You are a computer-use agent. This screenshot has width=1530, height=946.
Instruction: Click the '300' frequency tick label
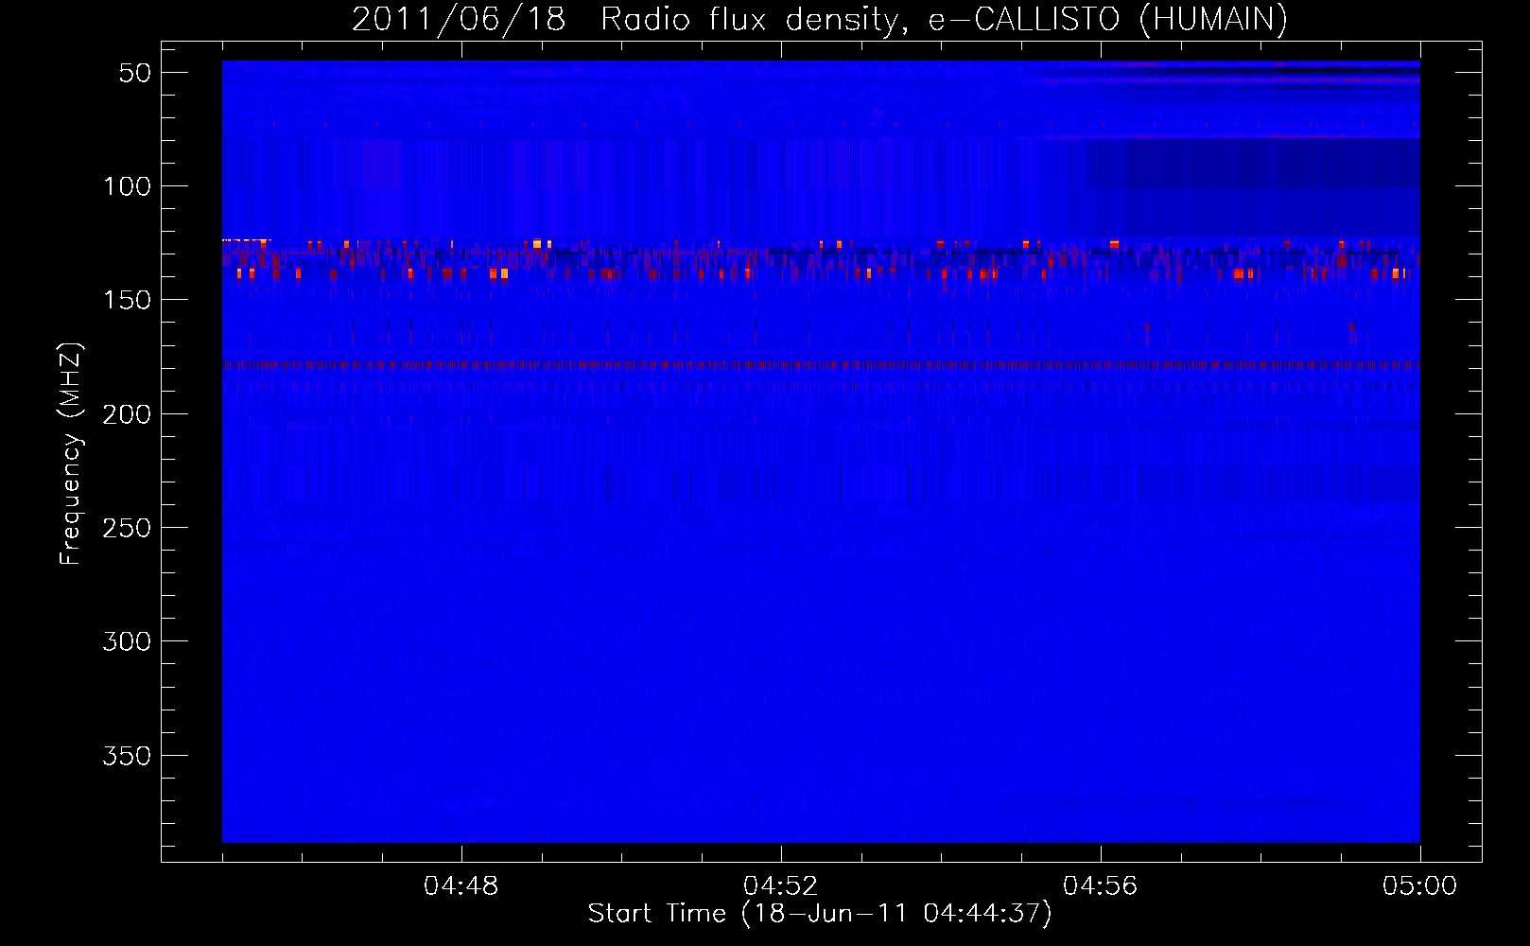pos(127,641)
